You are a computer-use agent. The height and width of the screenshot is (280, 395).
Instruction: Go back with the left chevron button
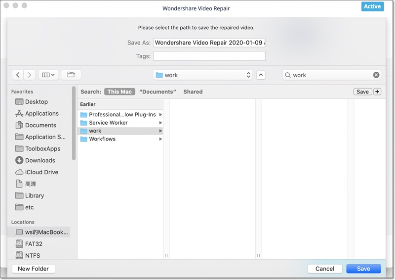coord(18,75)
